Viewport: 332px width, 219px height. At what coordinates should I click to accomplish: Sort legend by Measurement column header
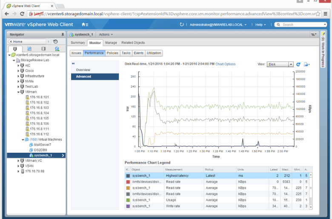pos(184,169)
